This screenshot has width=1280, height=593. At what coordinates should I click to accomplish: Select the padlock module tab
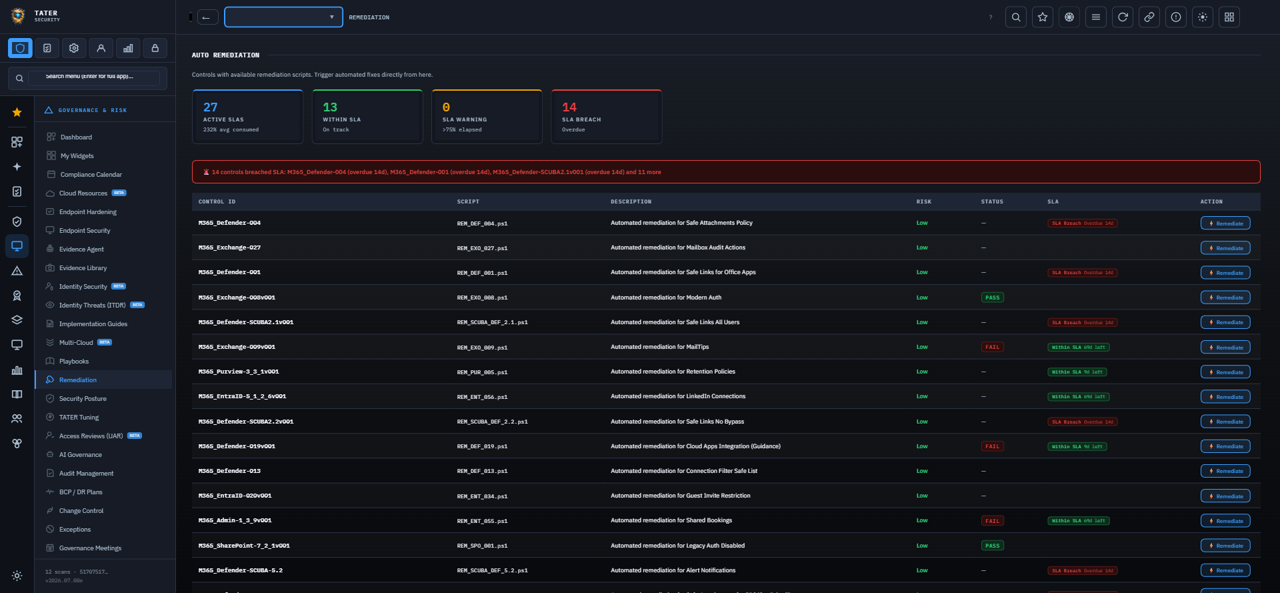click(x=155, y=48)
